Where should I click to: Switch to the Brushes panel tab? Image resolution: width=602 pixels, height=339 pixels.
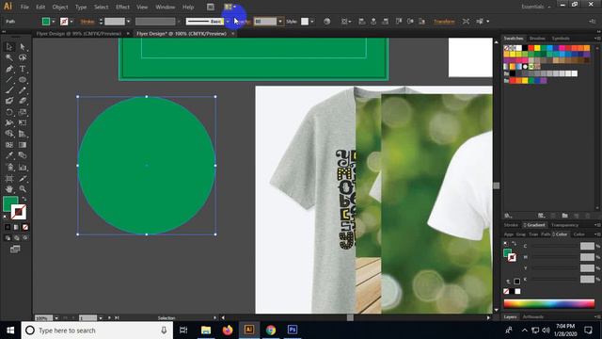coord(537,39)
